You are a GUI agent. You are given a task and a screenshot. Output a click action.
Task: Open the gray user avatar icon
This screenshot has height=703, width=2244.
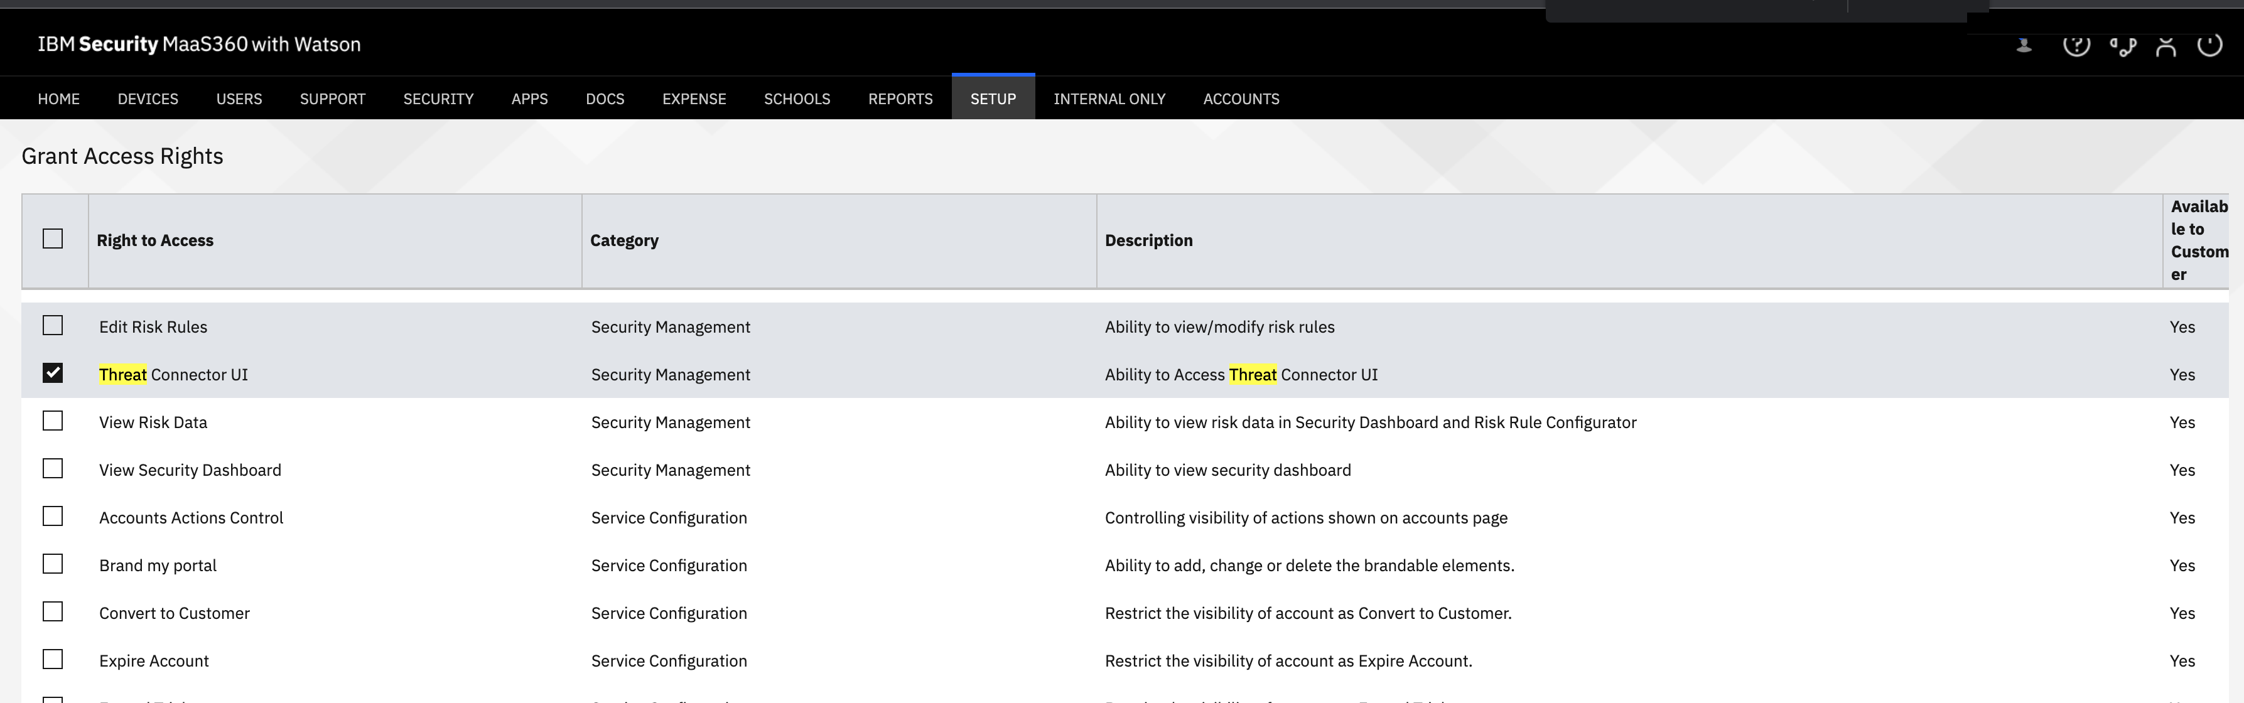click(2024, 45)
